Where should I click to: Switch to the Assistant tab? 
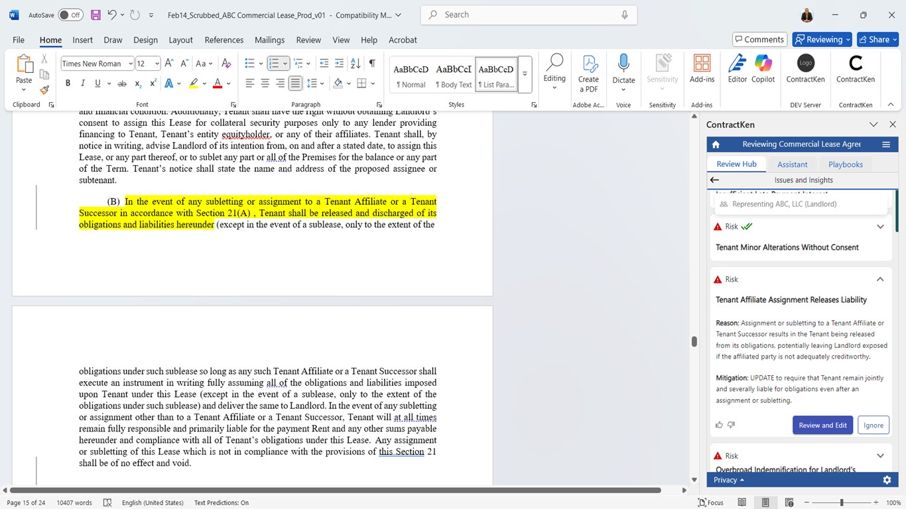coord(793,164)
